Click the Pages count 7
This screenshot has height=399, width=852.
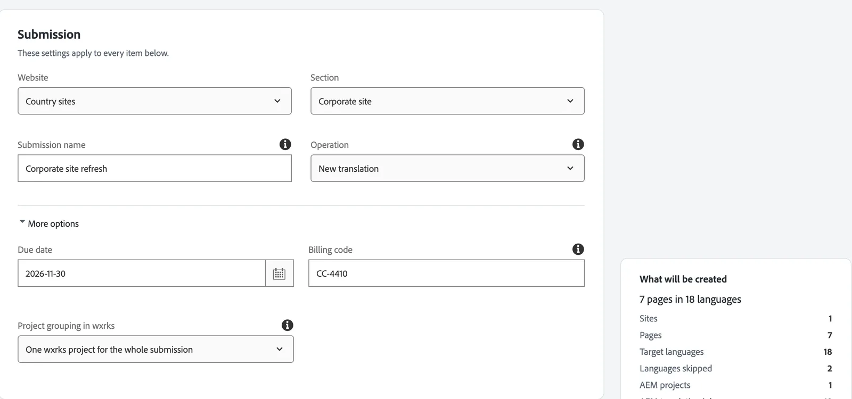(830, 335)
